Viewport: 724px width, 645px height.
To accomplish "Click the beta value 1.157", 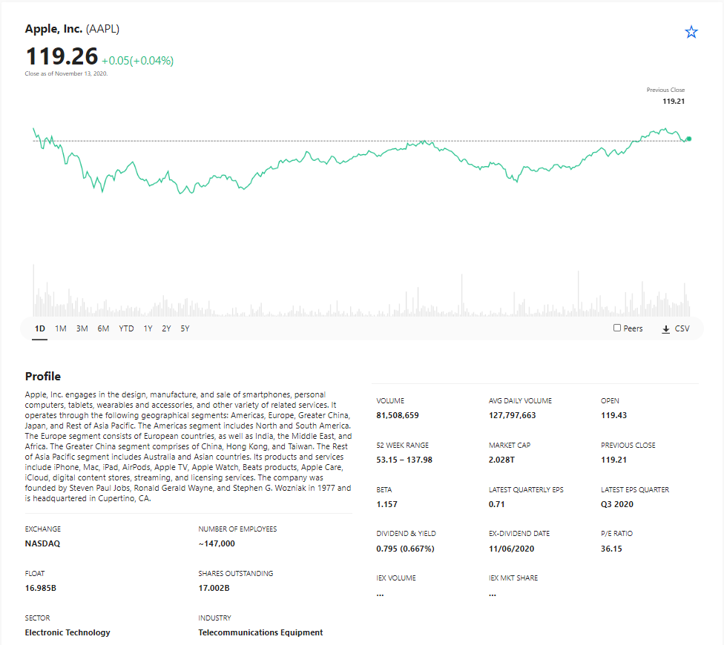I will (387, 504).
